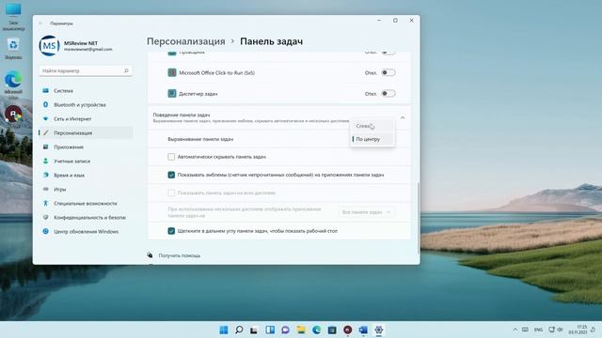Open the Word app on taskbar
This screenshot has height=338, width=602.
(x=363, y=330)
